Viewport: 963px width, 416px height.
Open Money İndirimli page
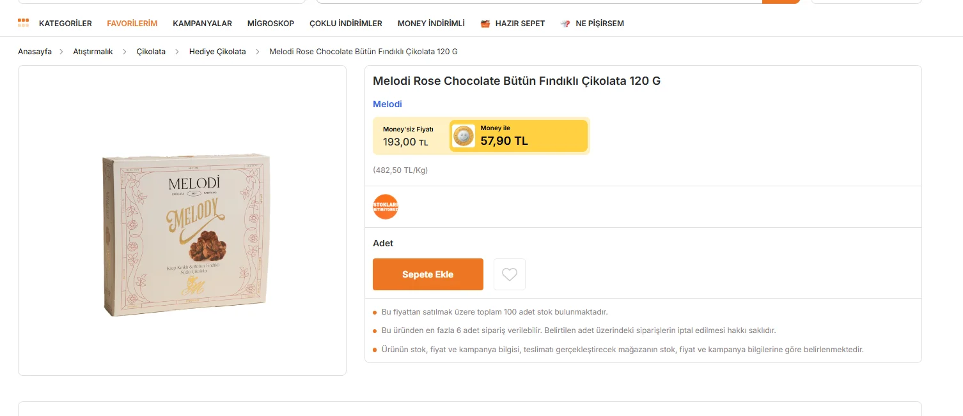point(431,24)
